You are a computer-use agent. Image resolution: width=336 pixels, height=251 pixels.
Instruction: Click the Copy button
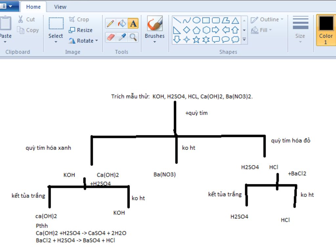coord(28,30)
